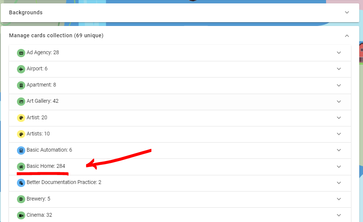Expand the Art Gallery row chevron
The width and height of the screenshot is (363, 222).
[339, 102]
